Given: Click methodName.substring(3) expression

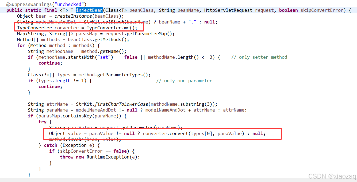Looking at the screenshot, I should coord(183,104).
